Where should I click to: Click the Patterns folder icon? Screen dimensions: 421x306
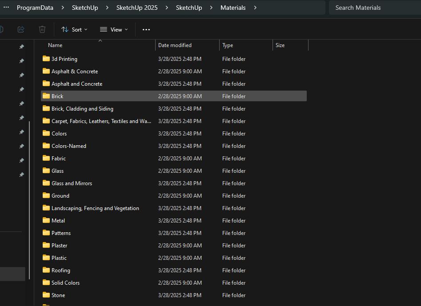46,233
